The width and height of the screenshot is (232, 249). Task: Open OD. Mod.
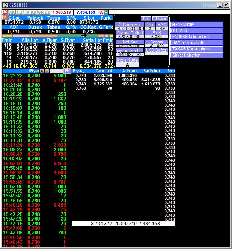click(x=197, y=30)
